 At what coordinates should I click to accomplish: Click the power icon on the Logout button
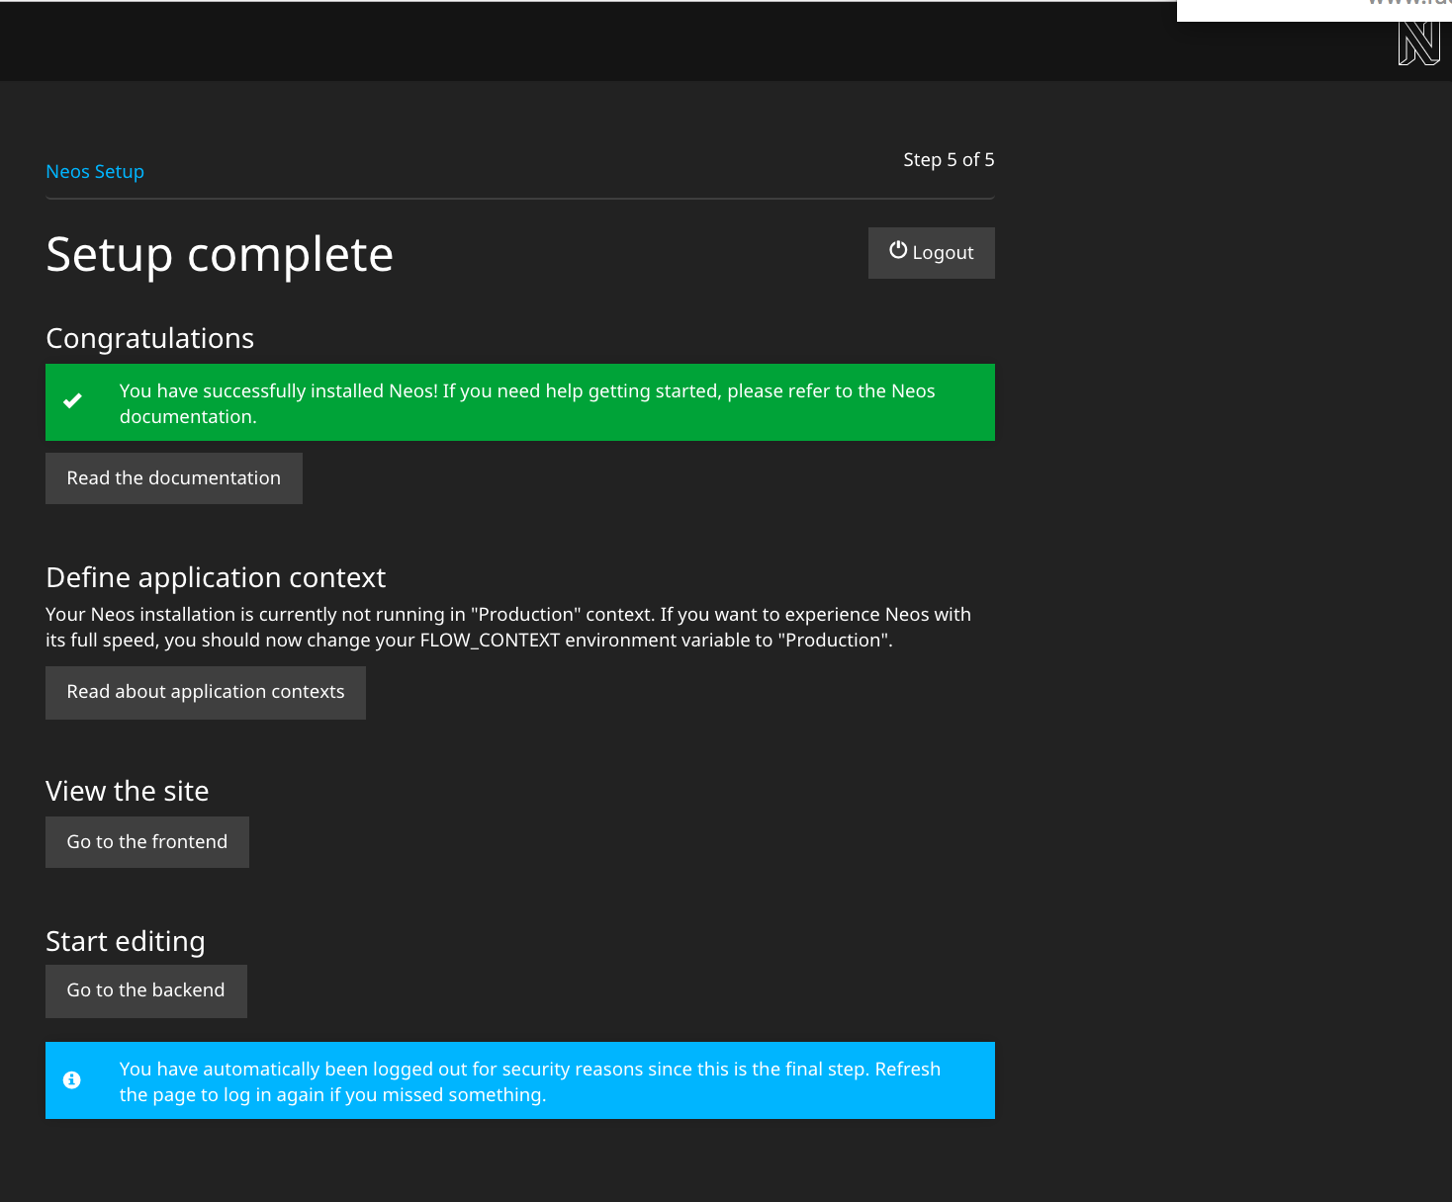pos(898,251)
